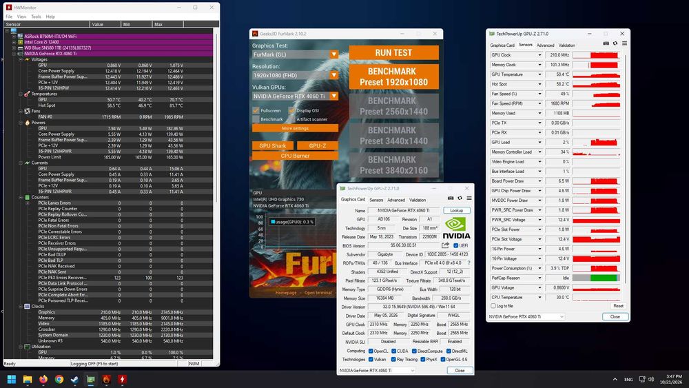This screenshot has height=388, width=689.
Task: Open GPU Shark from FurMark
Action: click(272, 146)
